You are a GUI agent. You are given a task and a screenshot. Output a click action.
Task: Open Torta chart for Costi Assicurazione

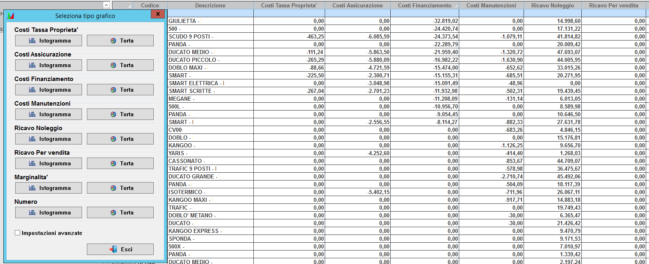pos(120,65)
